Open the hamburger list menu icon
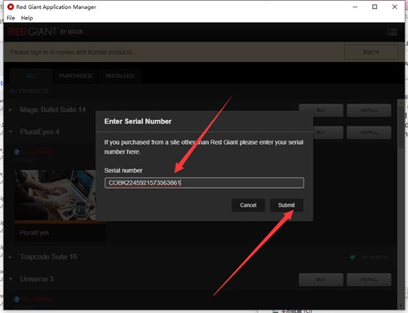The width and height of the screenshot is (408, 313). [x=392, y=32]
